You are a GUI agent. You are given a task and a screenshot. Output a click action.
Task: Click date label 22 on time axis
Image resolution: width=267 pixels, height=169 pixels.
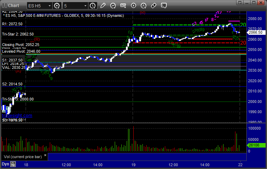click(240, 165)
